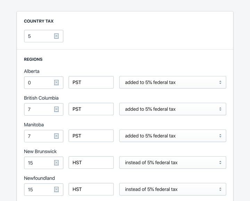The image size is (250, 201).
Task: Select the Newfoundland HST tax name field
Action: pyautogui.click(x=91, y=189)
